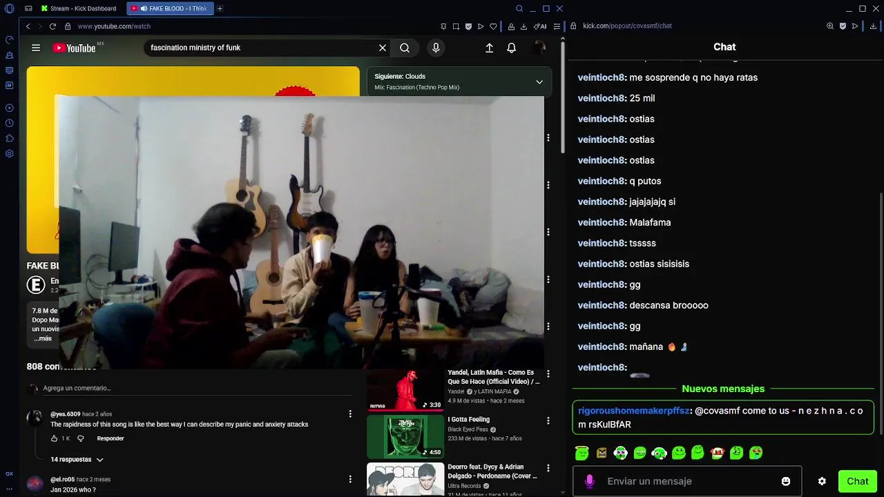Image resolution: width=884 pixels, height=497 pixels.
Task: Open the workspaces icon beside the tabs
Action: coord(28,8)
